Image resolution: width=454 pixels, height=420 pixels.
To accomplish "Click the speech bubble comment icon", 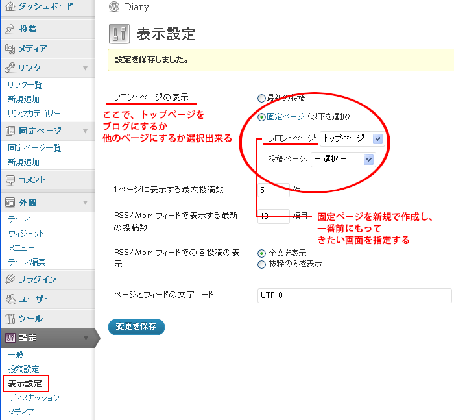I will pyautogui.click(x=10, y=180).
